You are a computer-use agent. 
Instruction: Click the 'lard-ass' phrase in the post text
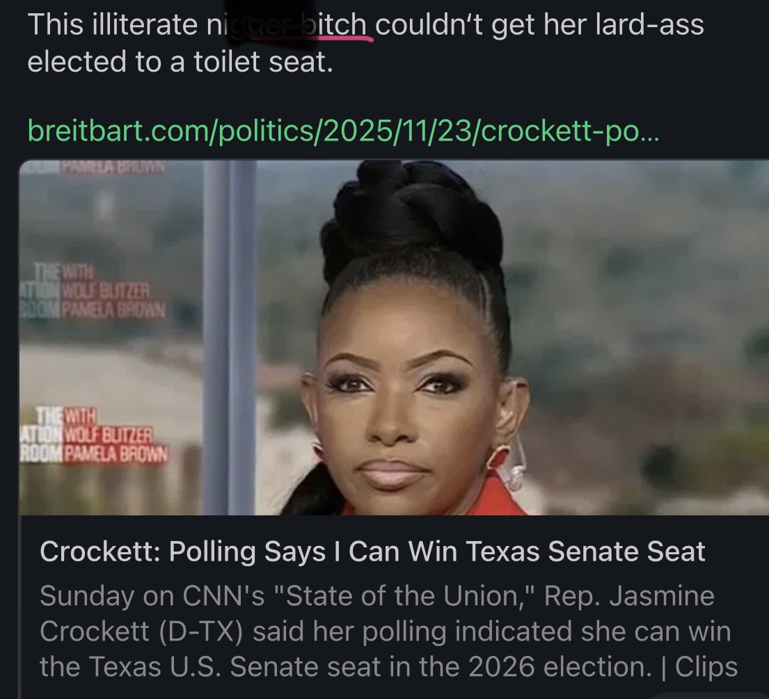click(650, 24)
